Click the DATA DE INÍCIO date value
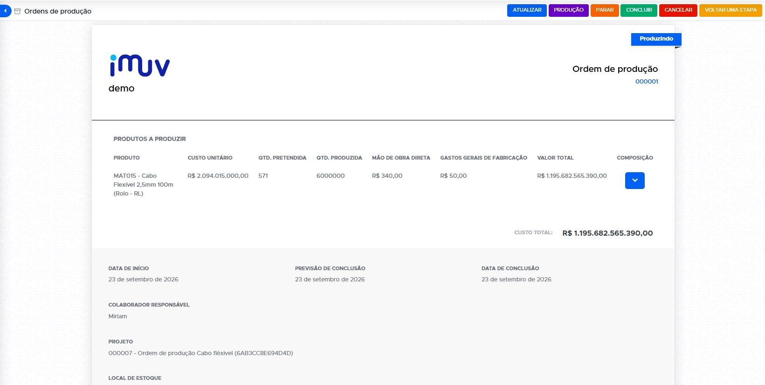 click(144, 280)
